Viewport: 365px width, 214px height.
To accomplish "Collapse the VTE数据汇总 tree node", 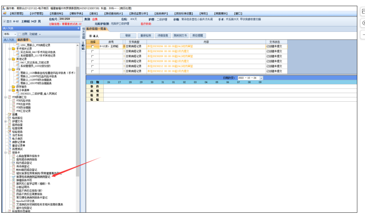I will [x=5, y=97].
